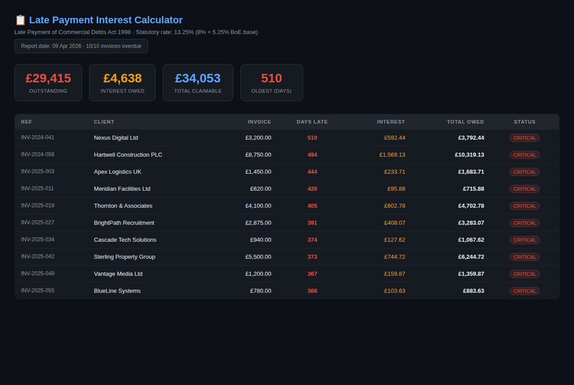Click the CLIENT column header
This screenshot has height=385, width=574.
104,122
